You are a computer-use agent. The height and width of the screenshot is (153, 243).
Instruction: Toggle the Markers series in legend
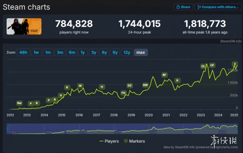point(134,141)
